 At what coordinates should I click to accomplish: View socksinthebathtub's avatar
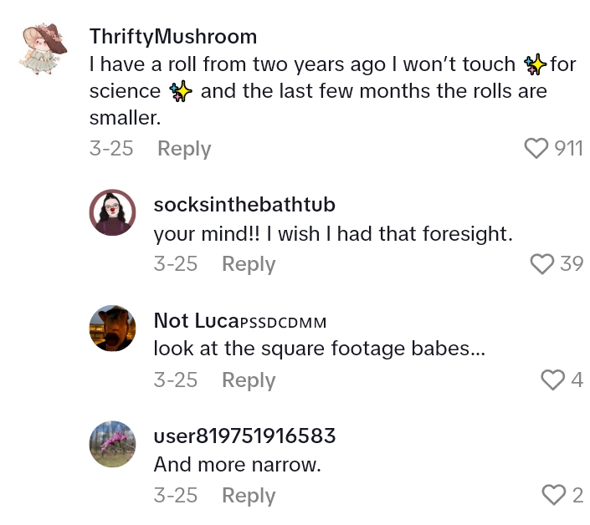coord(112,212)
